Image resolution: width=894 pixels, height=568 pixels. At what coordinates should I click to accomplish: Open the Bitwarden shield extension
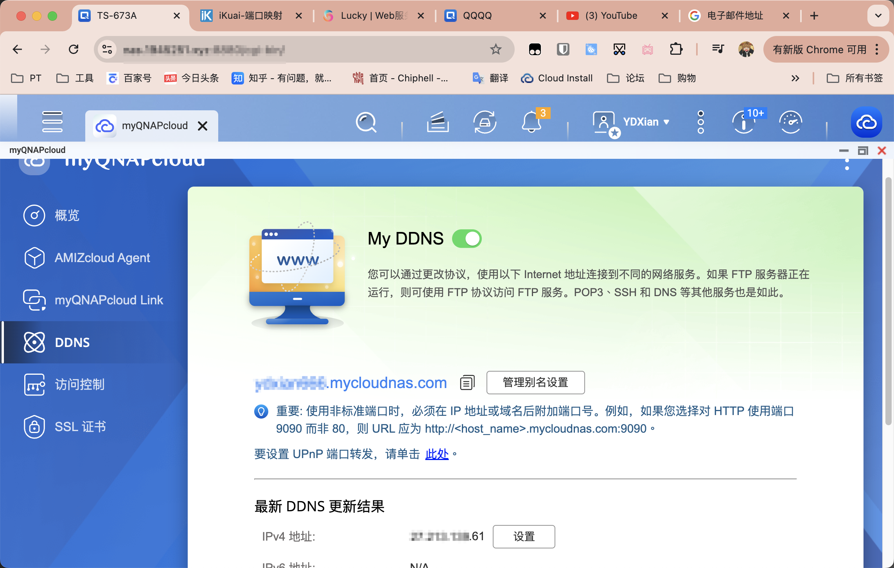(563, 49)
